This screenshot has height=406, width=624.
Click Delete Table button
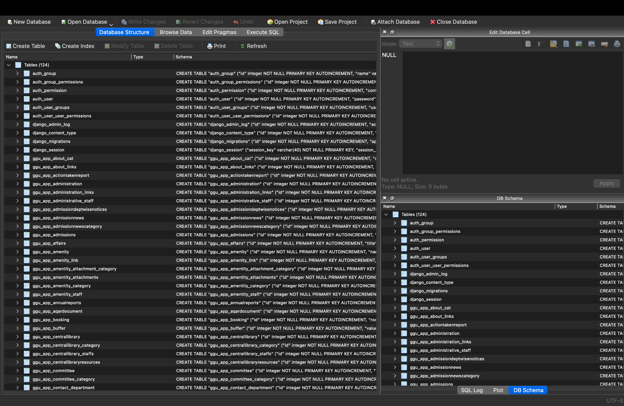click(x=173, y=46)
